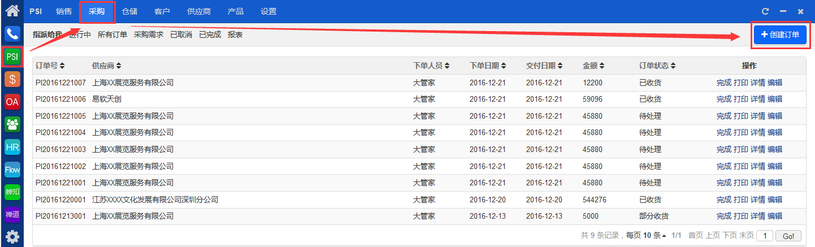Go to 首页 first page link
Viewport: 815px width, 247px height.
(696, 235)
